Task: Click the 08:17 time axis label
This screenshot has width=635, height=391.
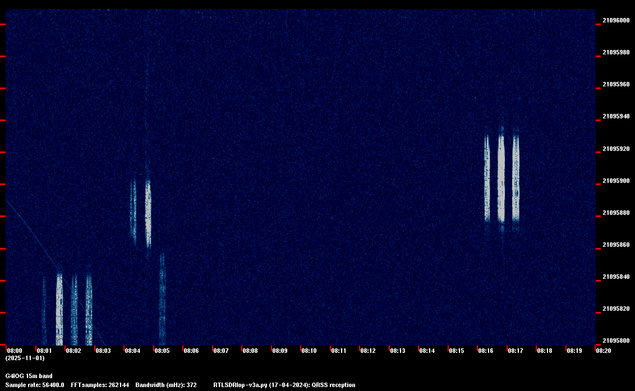Action: point(516,351)
